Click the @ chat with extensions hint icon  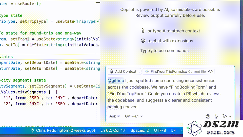tap(143, 41)
